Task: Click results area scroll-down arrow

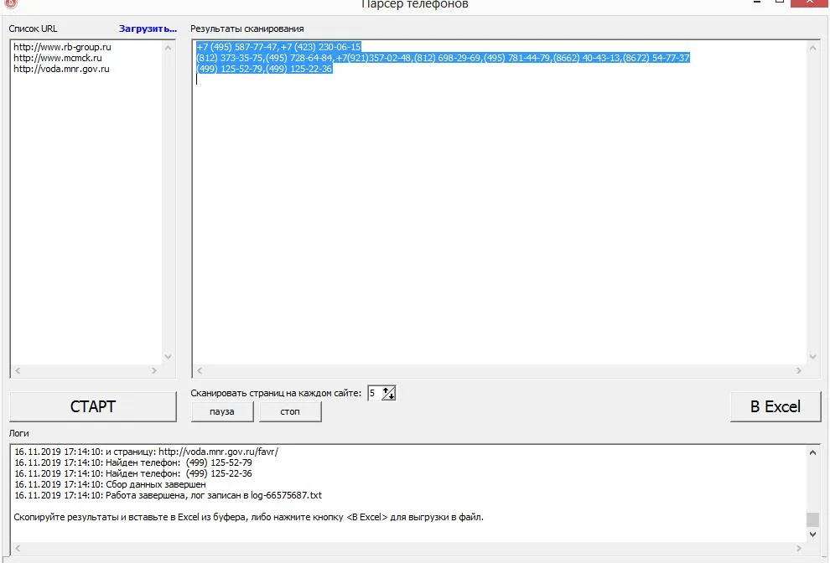Action: pos(812,357)
